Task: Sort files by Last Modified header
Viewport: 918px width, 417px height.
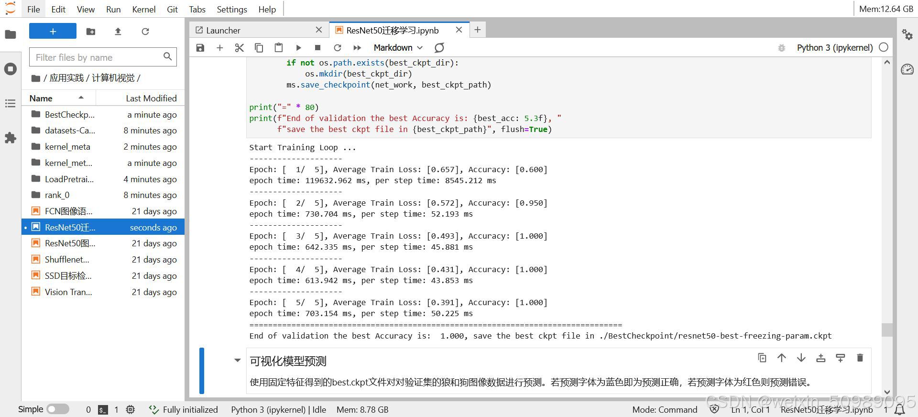Action: pyautogui.click(x=141, y=98)
